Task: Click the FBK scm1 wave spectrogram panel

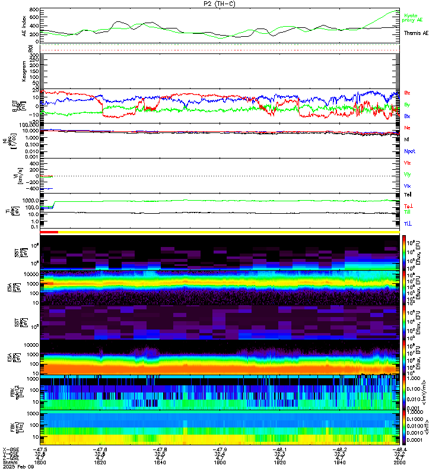Action: tap(220, 427)
